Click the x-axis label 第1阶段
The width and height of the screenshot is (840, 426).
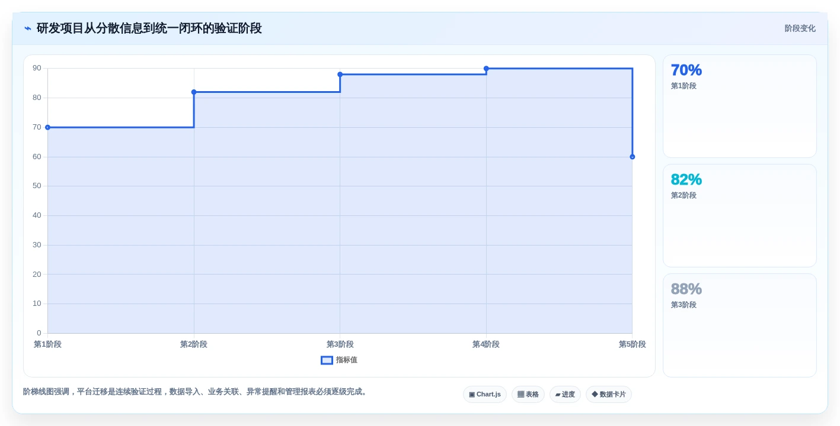point(47,344)
